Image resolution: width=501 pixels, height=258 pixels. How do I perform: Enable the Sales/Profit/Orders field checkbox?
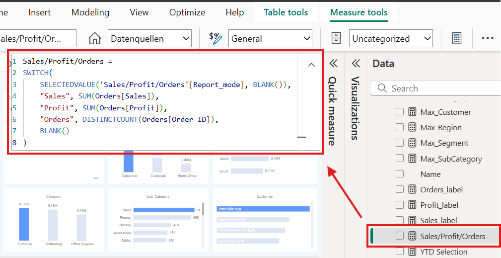[400, 236]
